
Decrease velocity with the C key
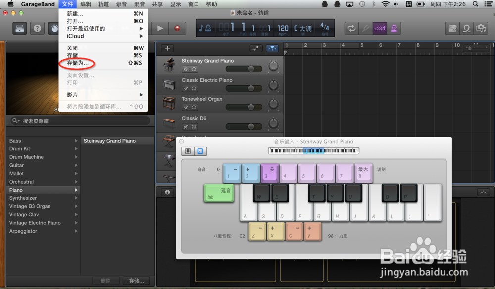click(294, 232)
